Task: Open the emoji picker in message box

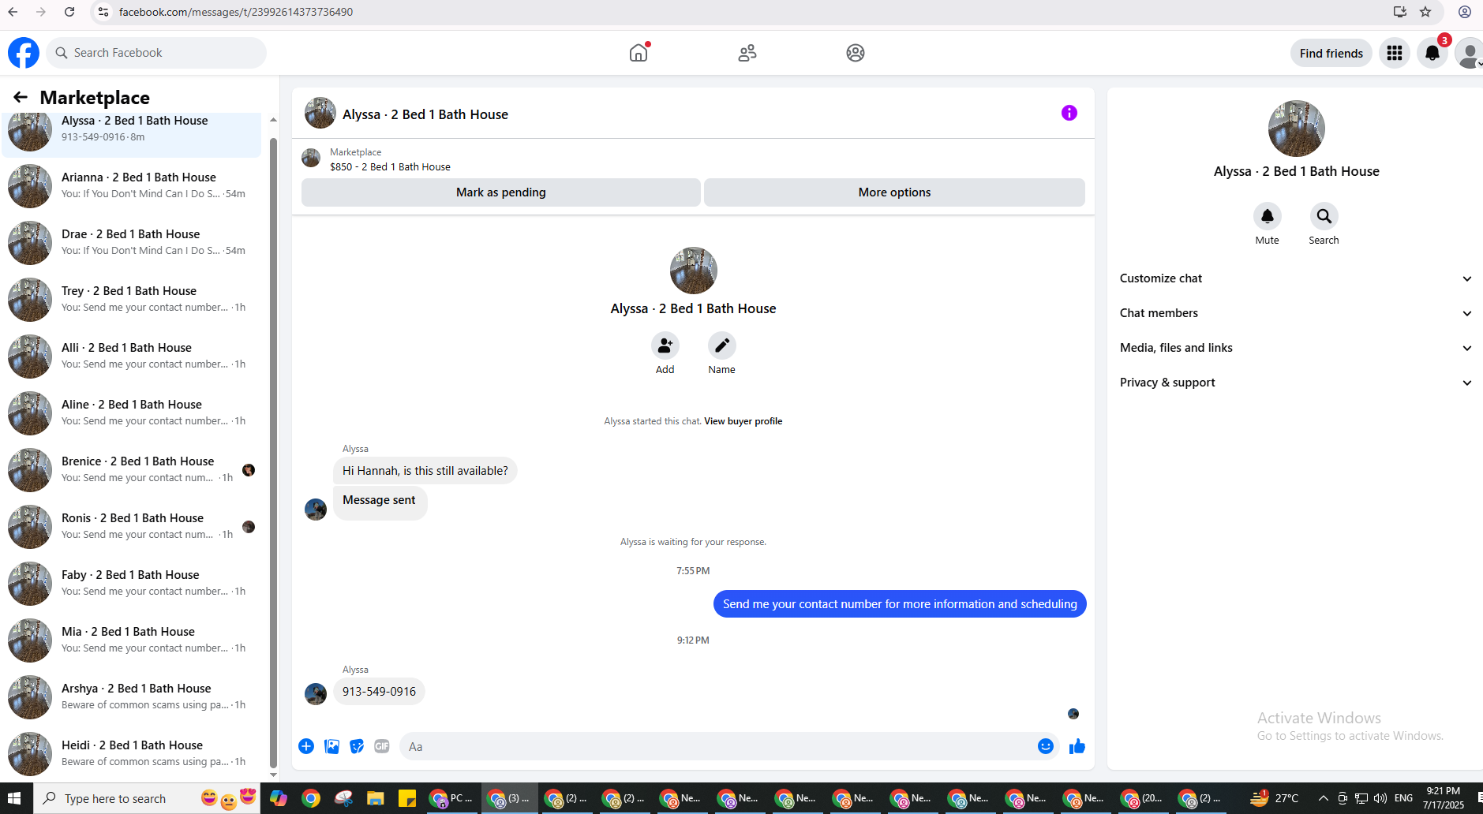Action: click(x=1046, y=746)
